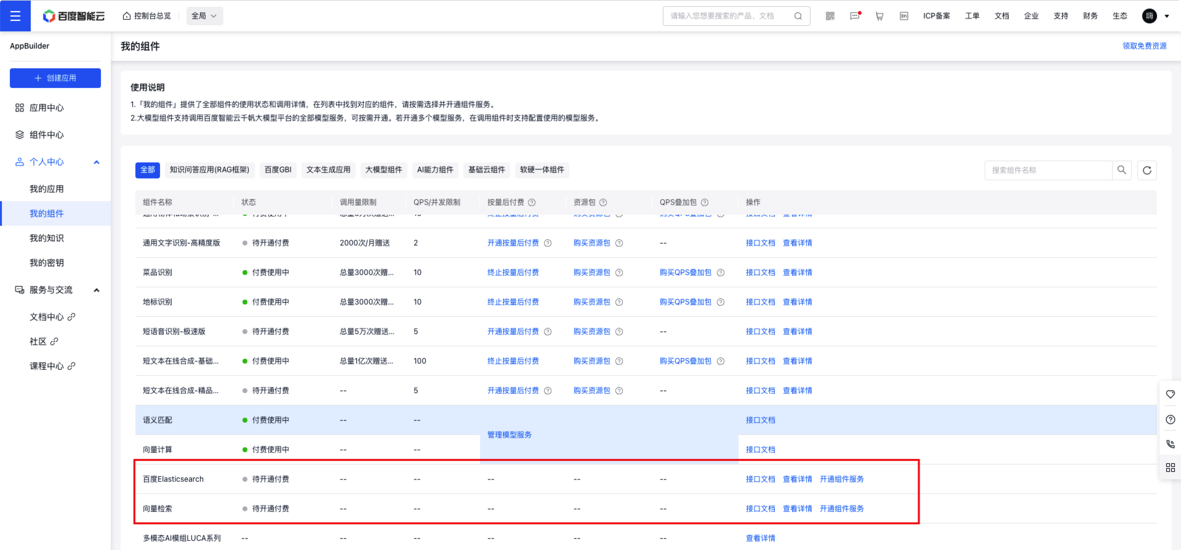Click the grid apps icon in the side toolbar

(1171, 468)
